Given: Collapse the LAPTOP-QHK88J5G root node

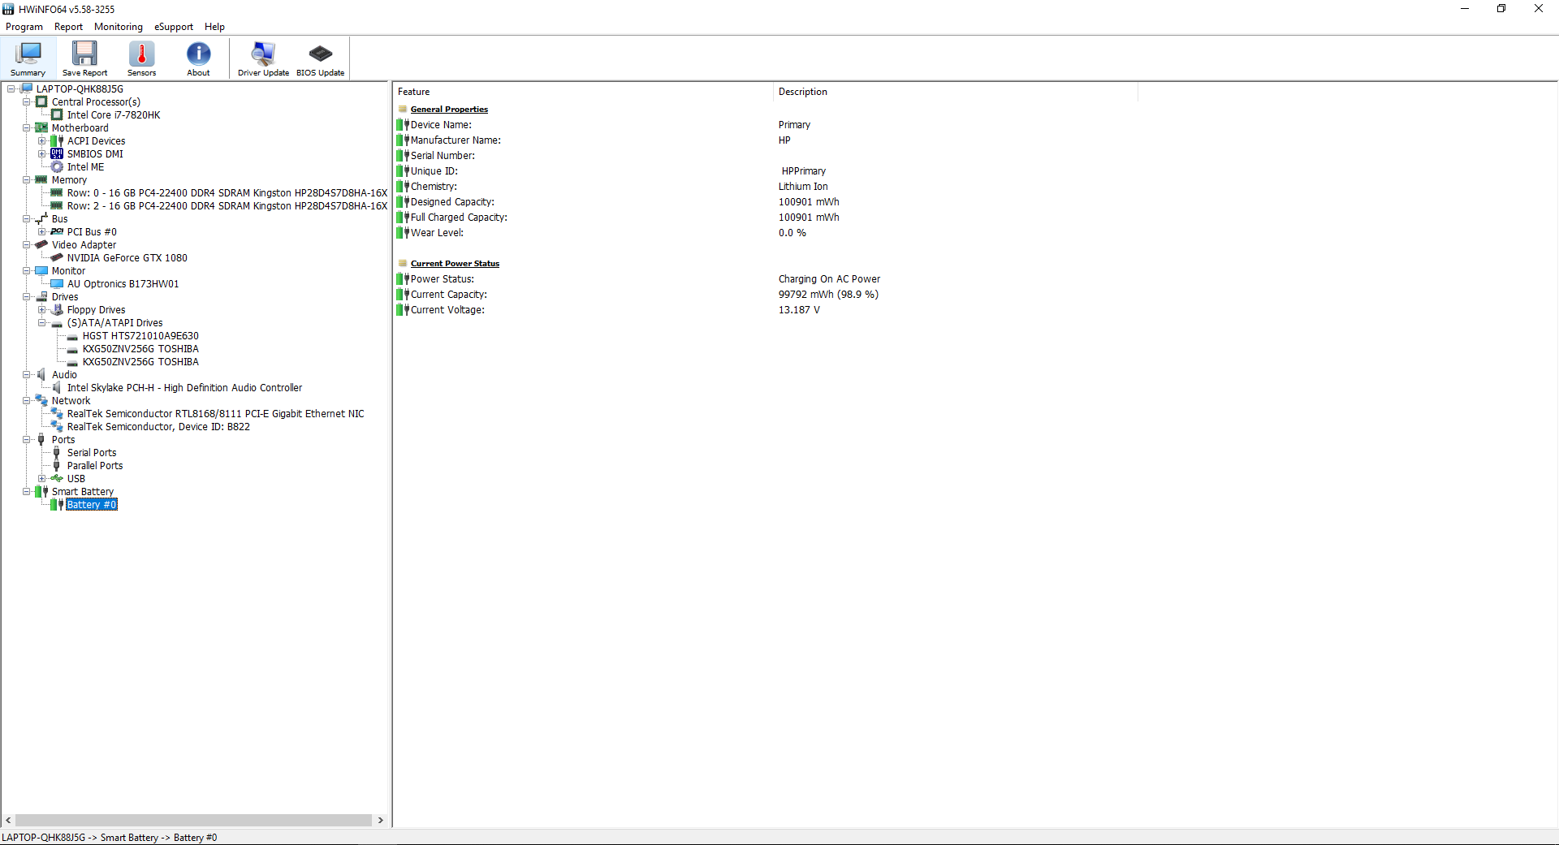Looking at the screenshot, I should point(11,89).
